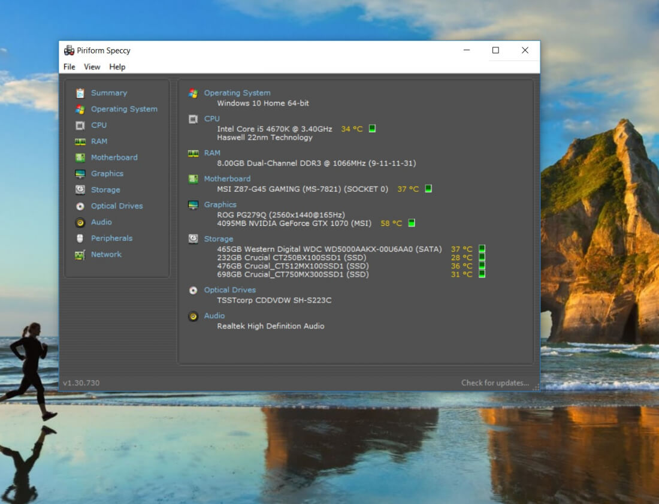The image size is (659, 504).
Task: Click the Operating System icon in summary panel
Action: tap(194, 93)
